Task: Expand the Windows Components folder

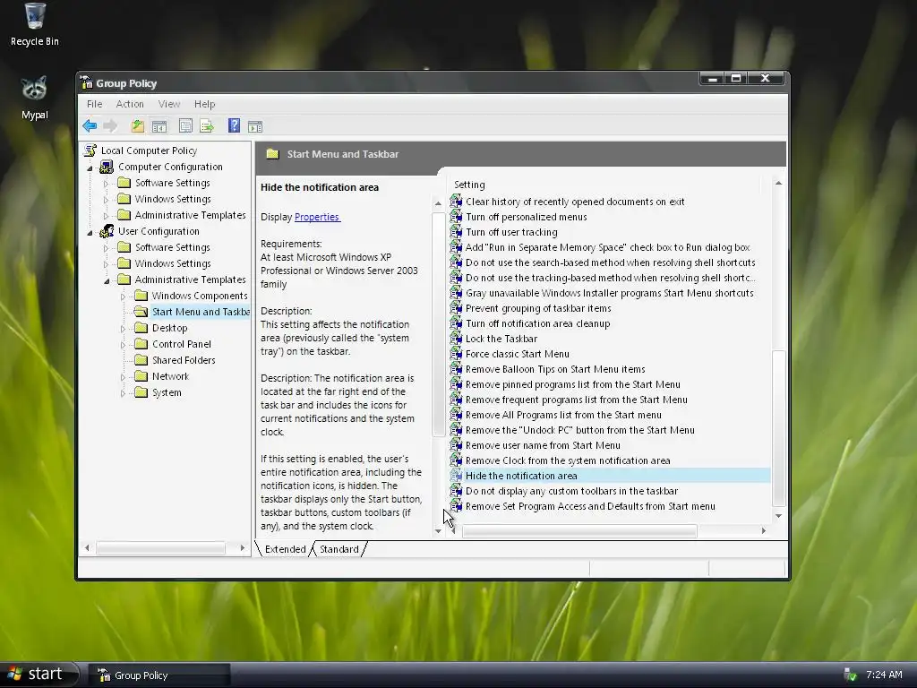Action: [x=123, y=297]
